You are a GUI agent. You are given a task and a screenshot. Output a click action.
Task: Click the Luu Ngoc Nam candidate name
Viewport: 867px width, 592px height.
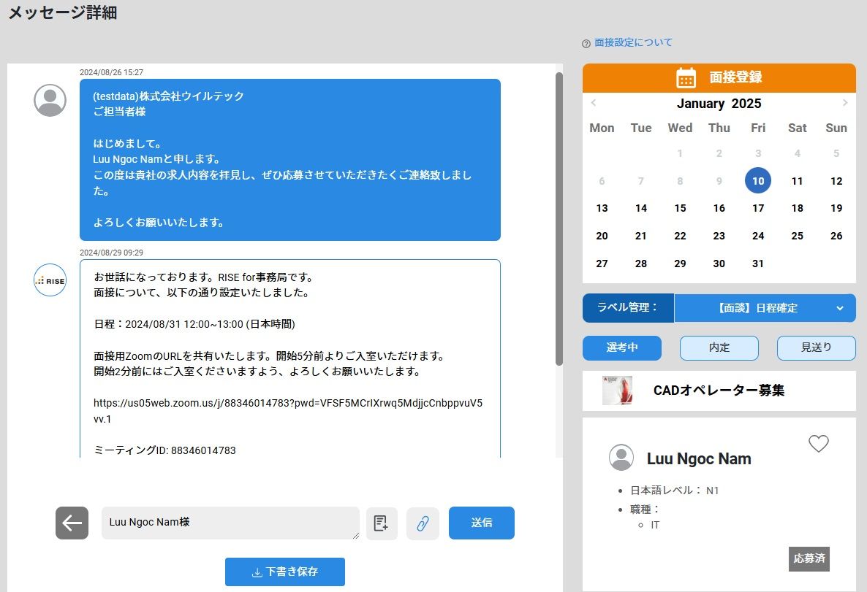coord(699,459)
